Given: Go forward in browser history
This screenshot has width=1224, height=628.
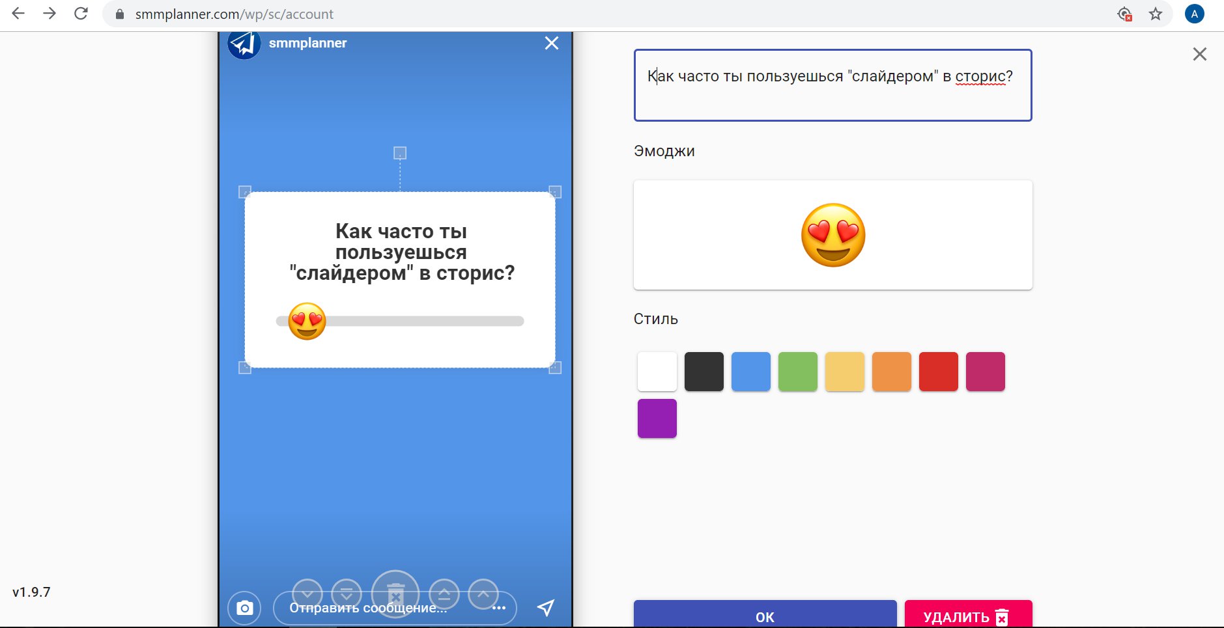Looking at the screenshot, I should point(50,14).
